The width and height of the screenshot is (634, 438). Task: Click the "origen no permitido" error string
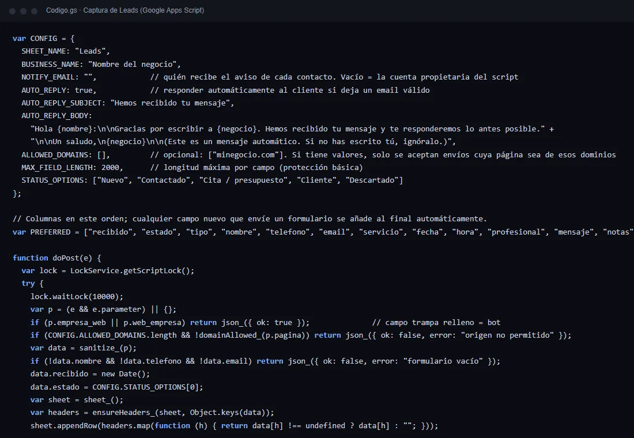pyautogui.click(x=508, y=335)
